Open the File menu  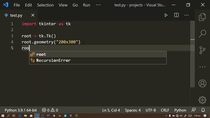[x=17, y=5]
